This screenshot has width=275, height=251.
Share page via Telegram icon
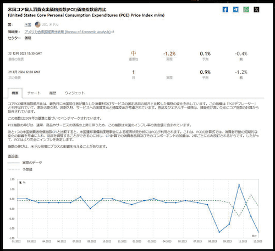pyautogui.click(x=235, y=9)
